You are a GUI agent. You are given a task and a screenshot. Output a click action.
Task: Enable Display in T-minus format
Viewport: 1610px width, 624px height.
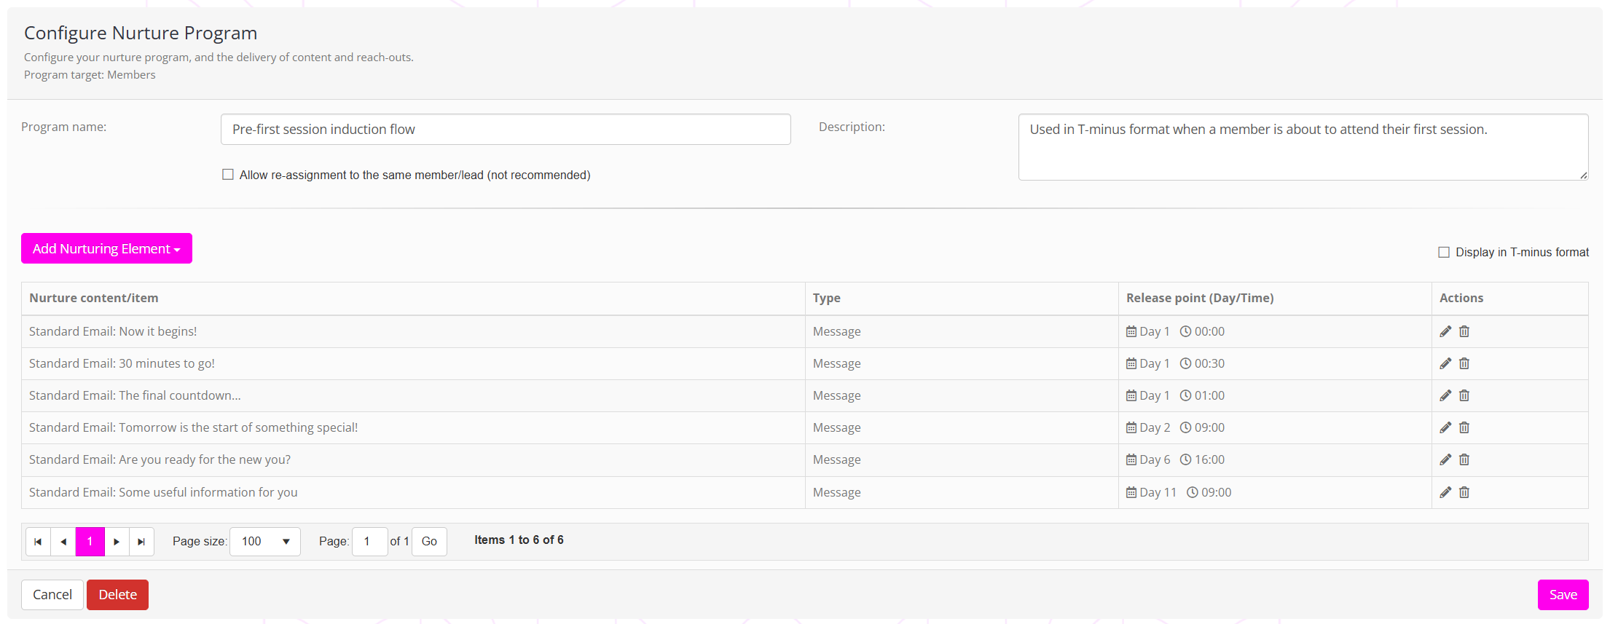pos(1443,252)
